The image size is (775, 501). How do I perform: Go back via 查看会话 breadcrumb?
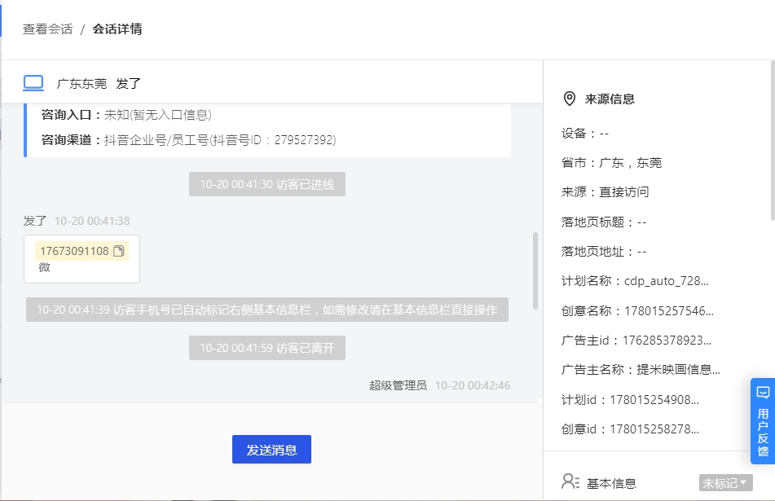pos(47,29)
